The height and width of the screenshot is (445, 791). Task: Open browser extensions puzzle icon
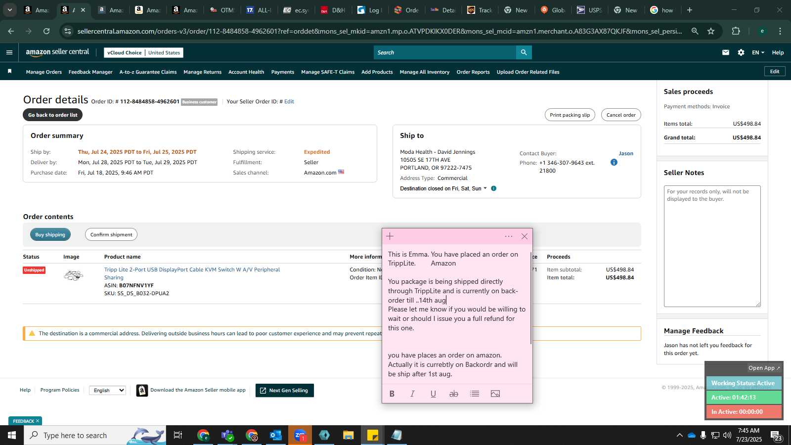pos(736,31)
